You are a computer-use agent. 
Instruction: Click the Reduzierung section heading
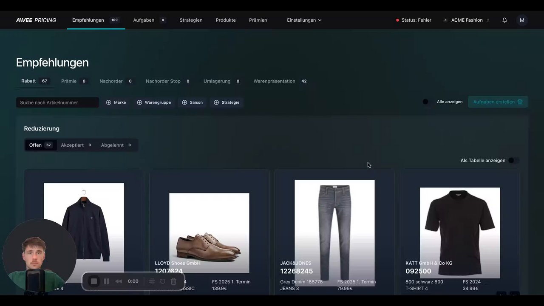tap(42, 129)
